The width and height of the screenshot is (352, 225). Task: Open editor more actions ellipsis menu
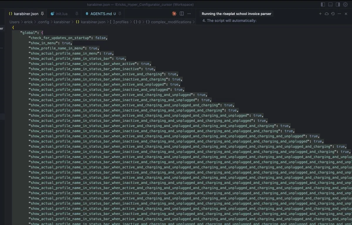(189, 14)
